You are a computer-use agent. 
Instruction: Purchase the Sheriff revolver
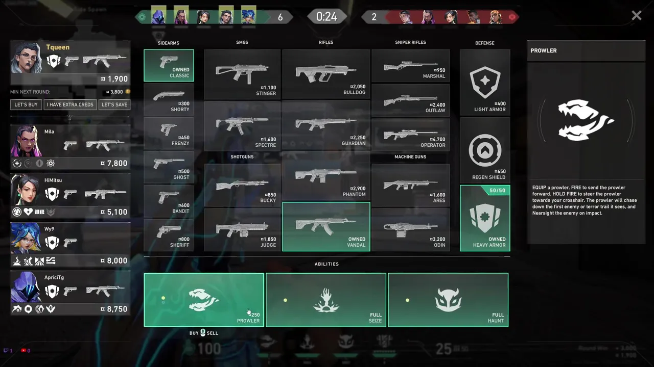pos(169,235)
